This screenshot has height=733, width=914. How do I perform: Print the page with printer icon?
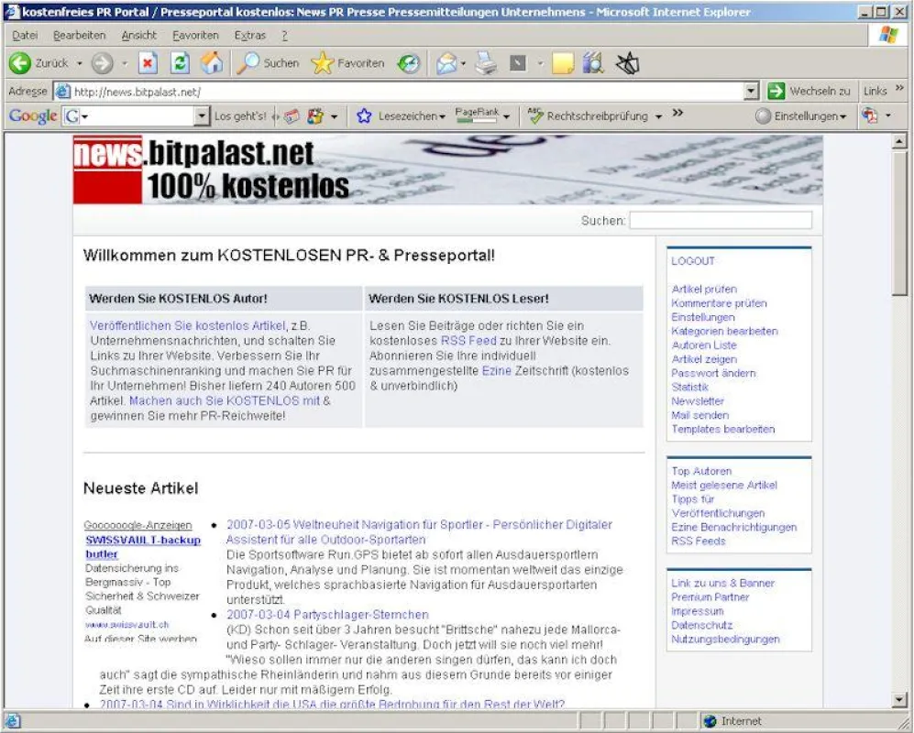coord(486,63)
